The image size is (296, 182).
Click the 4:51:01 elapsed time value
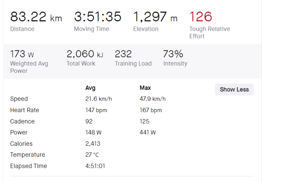point(95,166)
